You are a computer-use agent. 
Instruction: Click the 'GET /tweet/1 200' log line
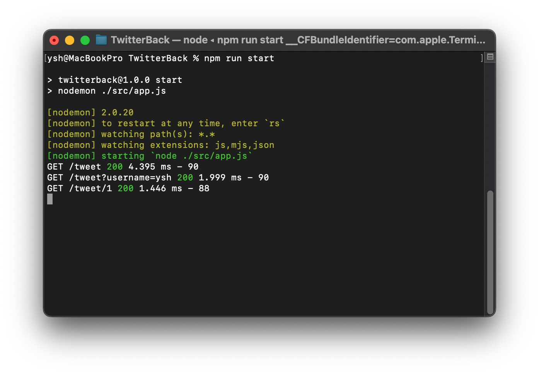[x=128, y=189]
